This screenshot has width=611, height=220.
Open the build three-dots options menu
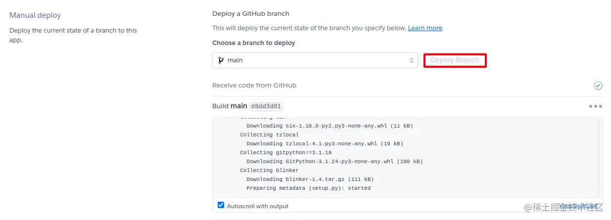click(596, 106)
